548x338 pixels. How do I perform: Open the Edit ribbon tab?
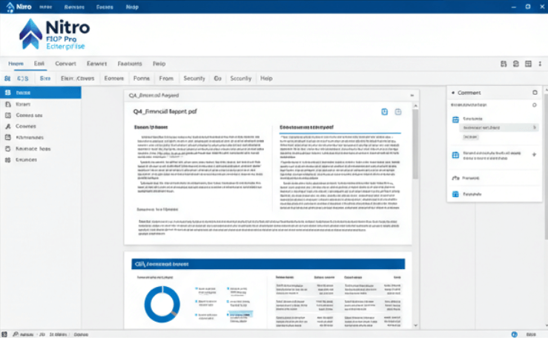coord(39,64)
